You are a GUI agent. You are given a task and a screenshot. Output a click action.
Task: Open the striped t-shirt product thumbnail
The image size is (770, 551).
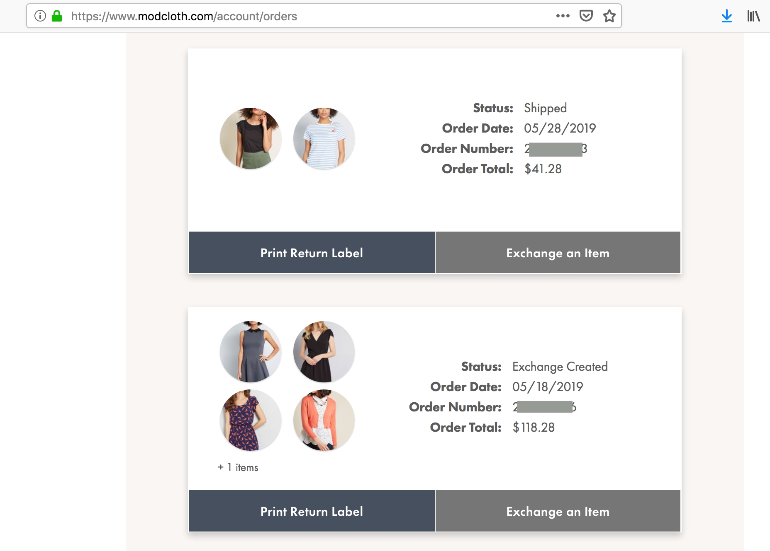[324, 138]
